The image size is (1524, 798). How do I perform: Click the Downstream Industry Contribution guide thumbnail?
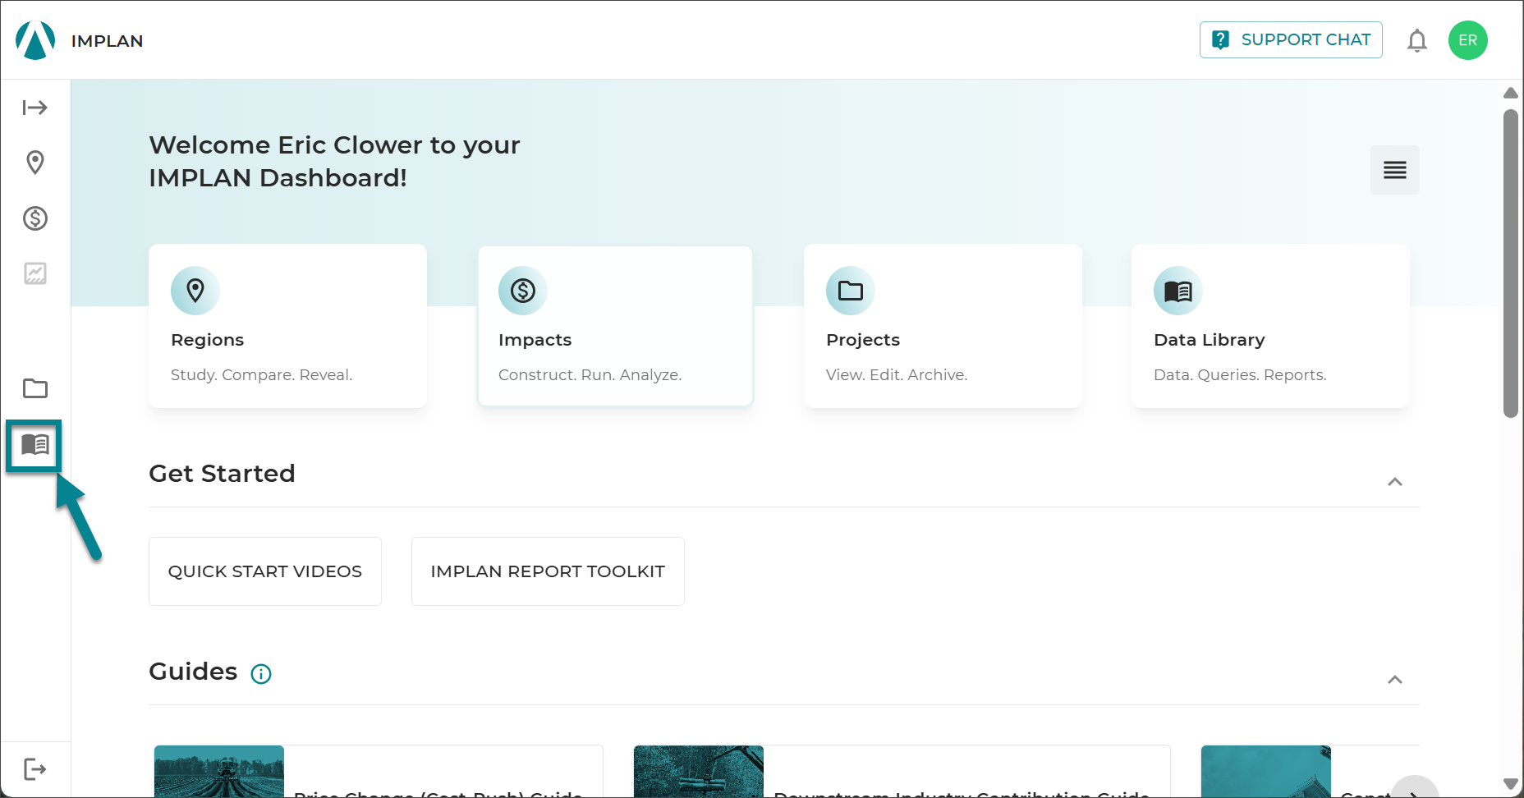699,771
